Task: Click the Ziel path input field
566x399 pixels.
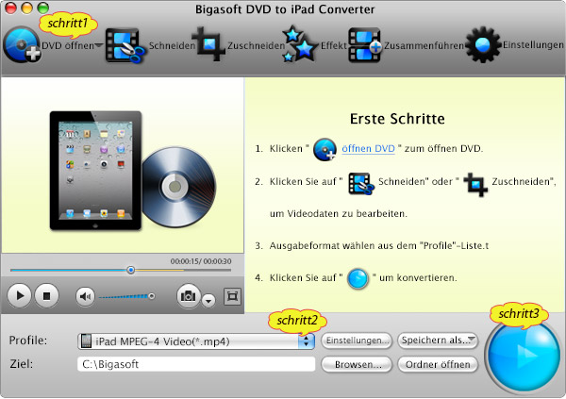Action: point(196,364)
